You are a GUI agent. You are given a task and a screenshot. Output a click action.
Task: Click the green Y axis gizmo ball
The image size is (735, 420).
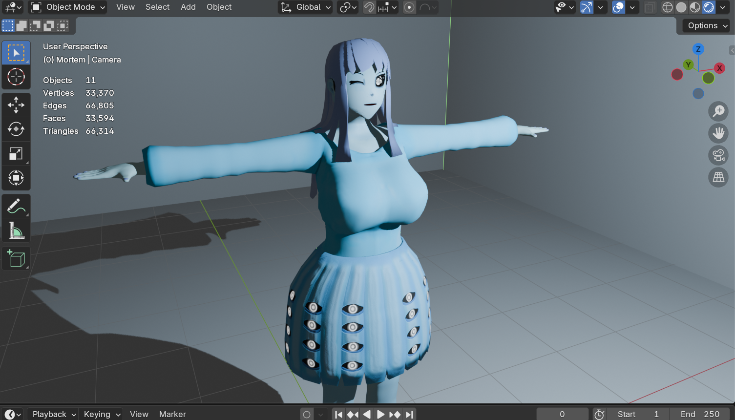tap(688, 64)
